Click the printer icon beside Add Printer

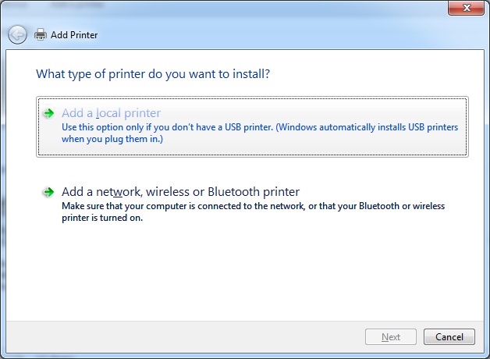coord(40,35)
